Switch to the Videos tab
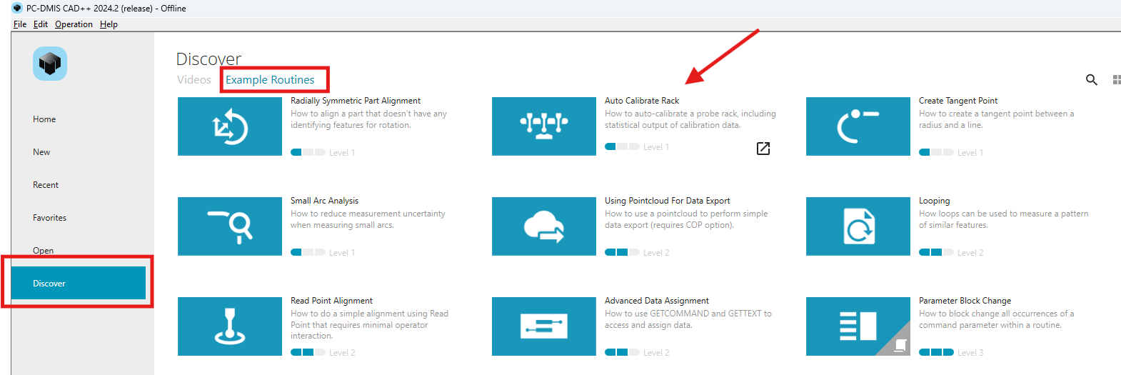 pyautogui.click(x=194, y=80)
